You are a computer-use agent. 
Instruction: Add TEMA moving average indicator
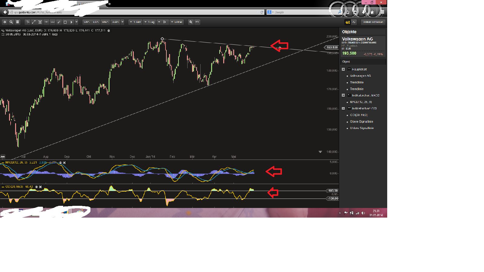tap(115, 22)
